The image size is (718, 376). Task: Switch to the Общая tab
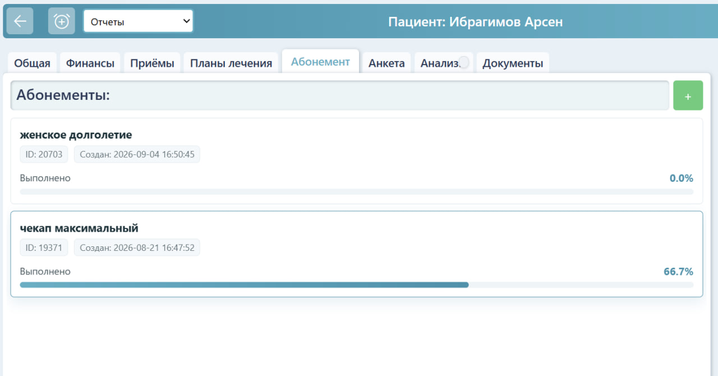[32, 63]
